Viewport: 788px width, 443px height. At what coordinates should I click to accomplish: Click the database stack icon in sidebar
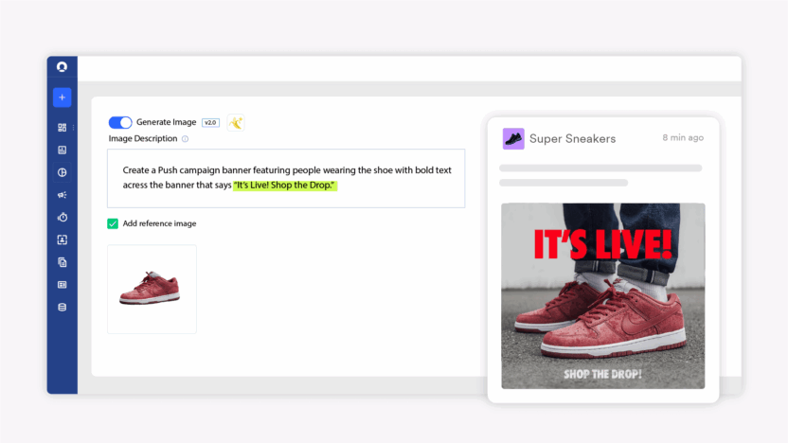(x=62, y=307)
